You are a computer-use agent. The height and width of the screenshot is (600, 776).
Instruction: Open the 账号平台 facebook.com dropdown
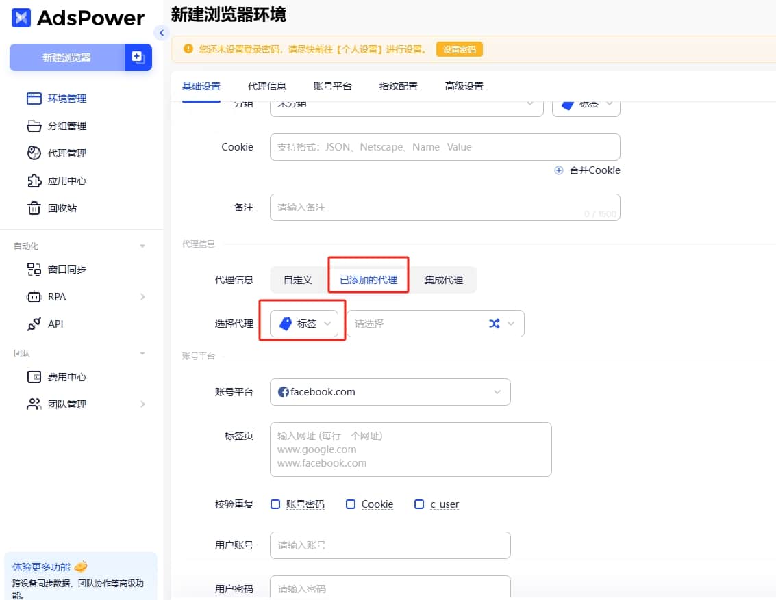390,392
